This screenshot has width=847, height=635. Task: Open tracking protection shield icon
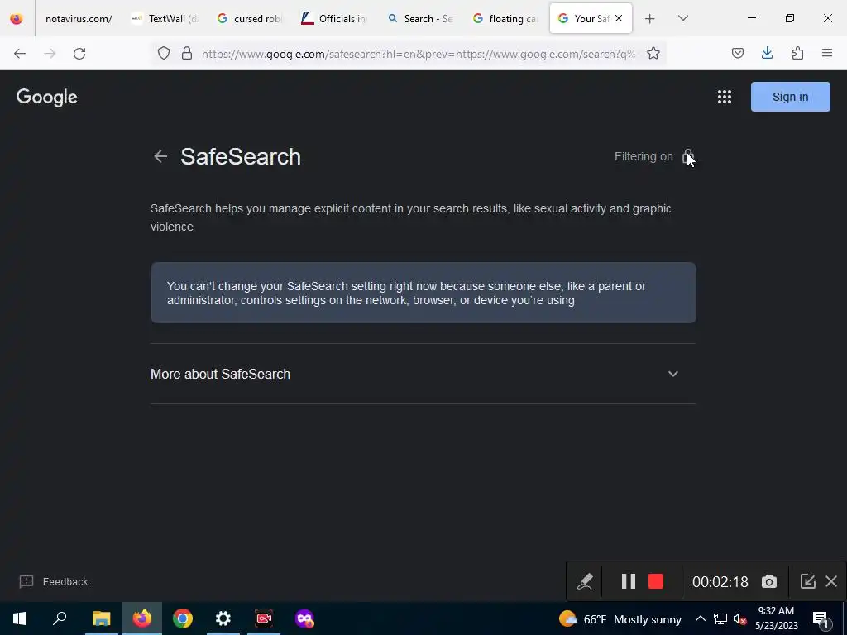pos(164,54)
